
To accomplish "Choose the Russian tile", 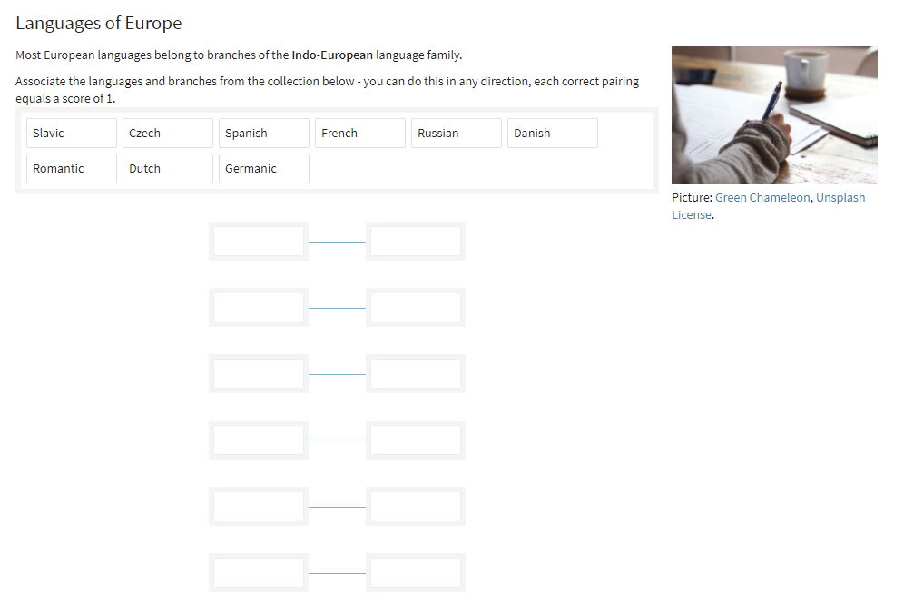I will point(457,133).
